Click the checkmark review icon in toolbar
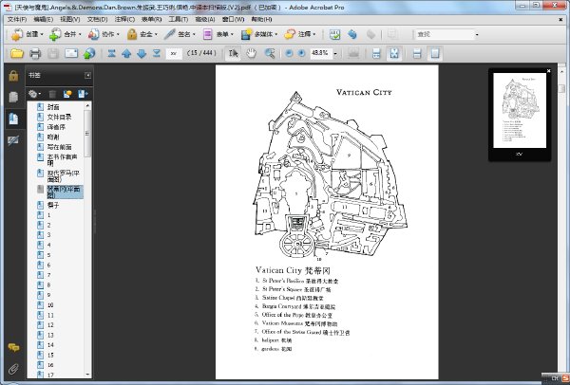The width and height of the screenshot is (570, 385). pos(334,34)
